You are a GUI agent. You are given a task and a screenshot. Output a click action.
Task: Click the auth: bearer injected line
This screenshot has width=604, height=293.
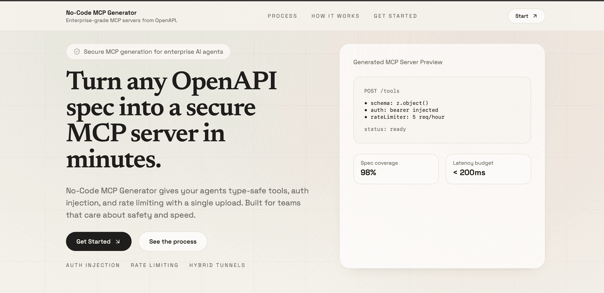(x=404, y=110)
